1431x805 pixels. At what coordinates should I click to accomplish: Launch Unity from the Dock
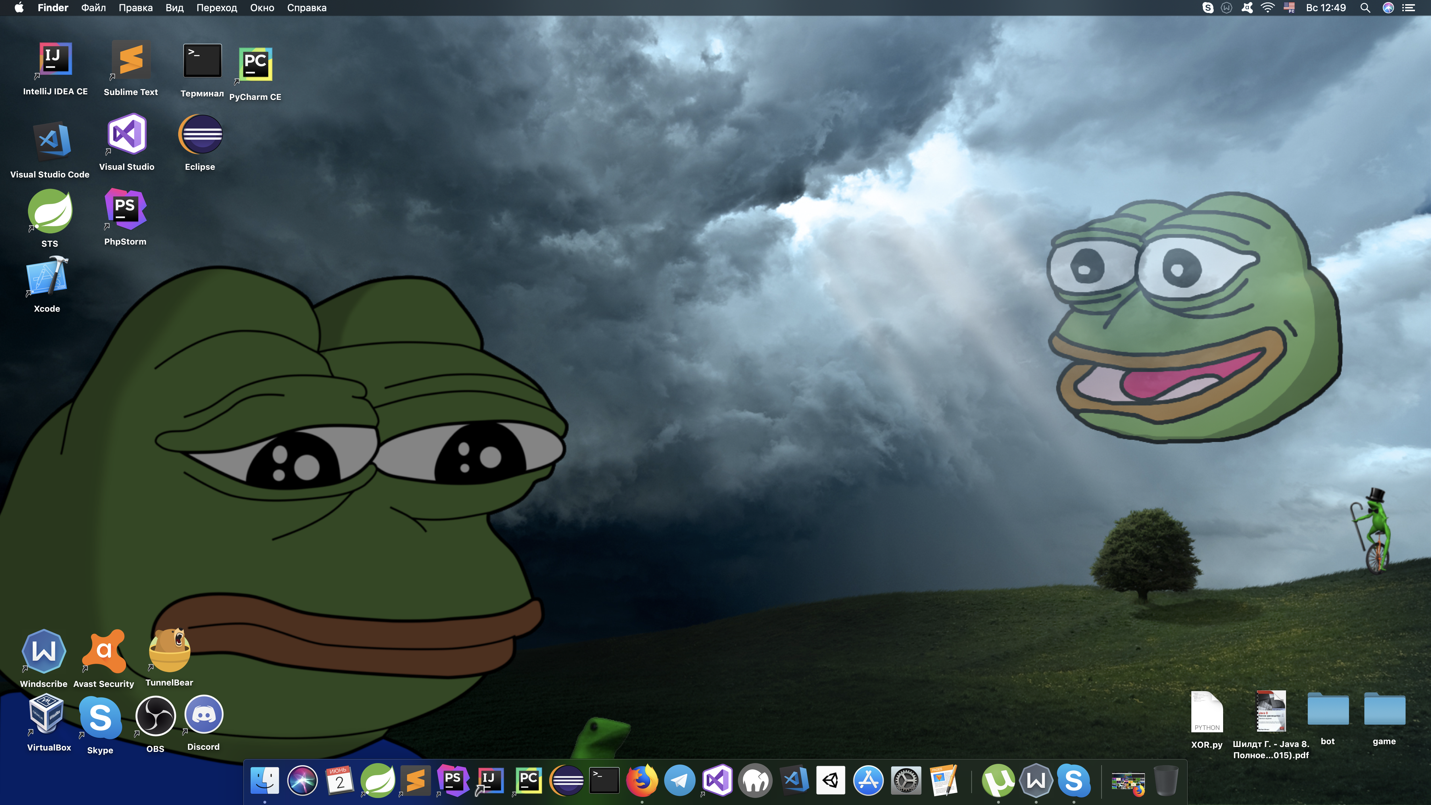coord(830,781)
